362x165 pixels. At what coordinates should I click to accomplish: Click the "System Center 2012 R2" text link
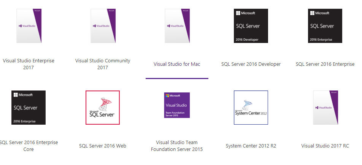point(251,146)
